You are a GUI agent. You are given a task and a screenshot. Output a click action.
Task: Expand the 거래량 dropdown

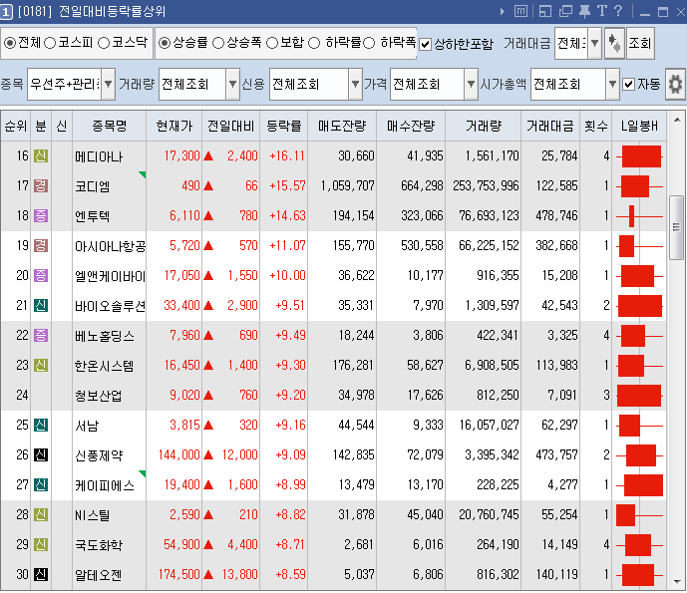(233, 85)
